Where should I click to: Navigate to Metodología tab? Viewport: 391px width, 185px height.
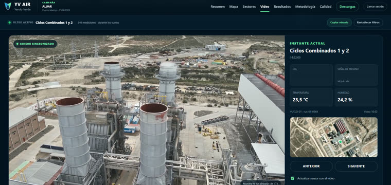click(x=305, y=7)
